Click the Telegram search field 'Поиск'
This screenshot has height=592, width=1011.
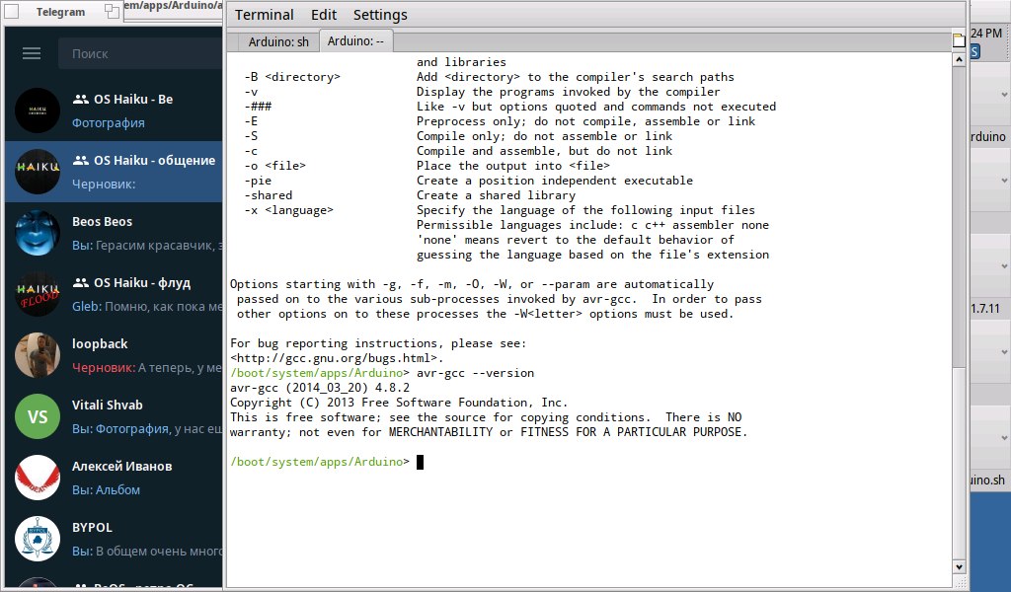(140, 53)
